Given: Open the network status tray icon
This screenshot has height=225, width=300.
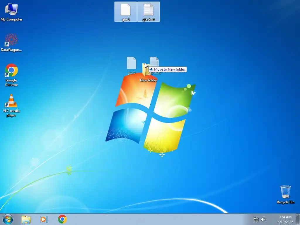Looking at the screenshot, I should click(x=256, y=219).
